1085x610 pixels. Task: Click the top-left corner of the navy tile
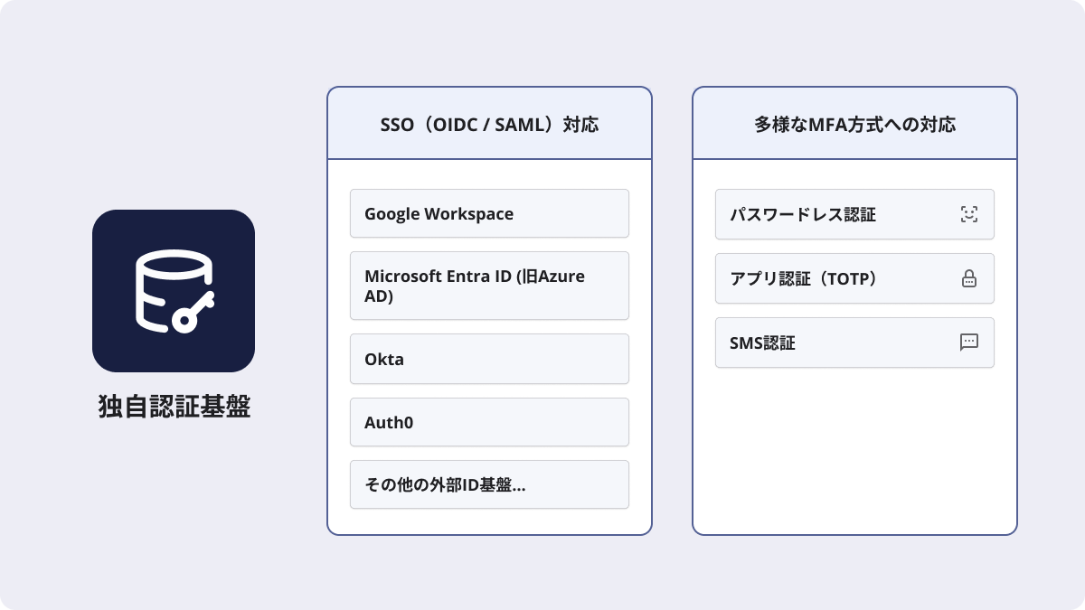101,219
